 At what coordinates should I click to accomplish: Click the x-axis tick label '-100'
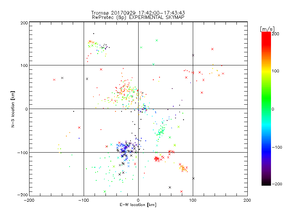(x=84, y=200)
